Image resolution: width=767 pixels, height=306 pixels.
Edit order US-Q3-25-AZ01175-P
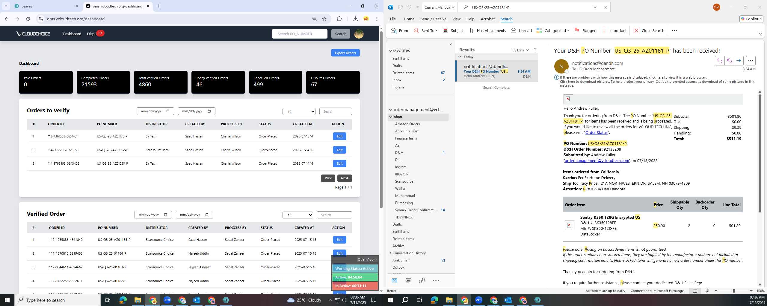coord(339,136)
